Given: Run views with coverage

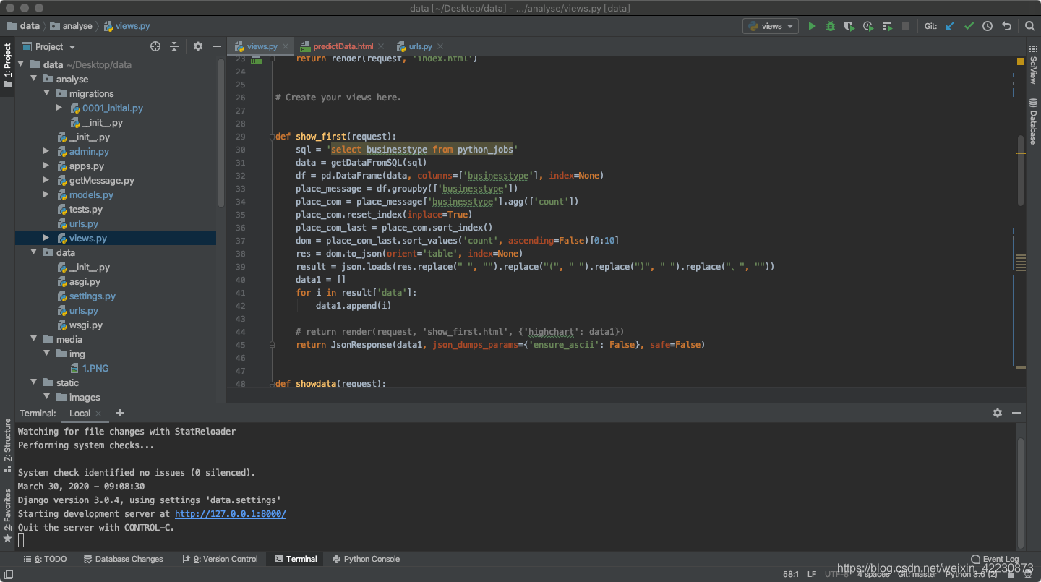Looking at the screenshot, I should coord(849,26).
